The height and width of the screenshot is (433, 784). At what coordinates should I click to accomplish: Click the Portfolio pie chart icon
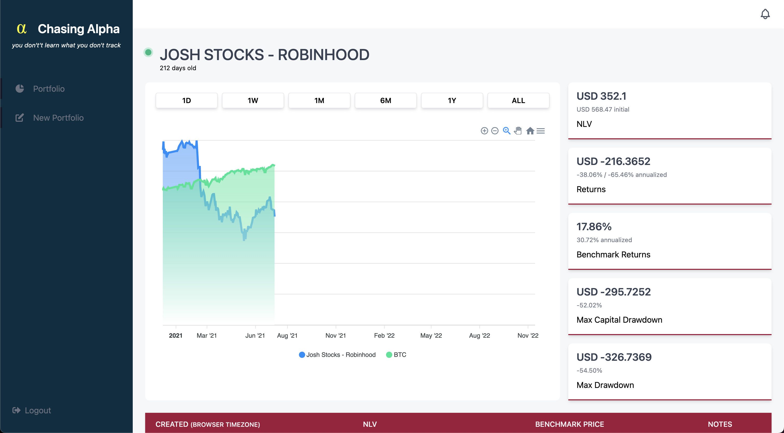pos(20,89)
